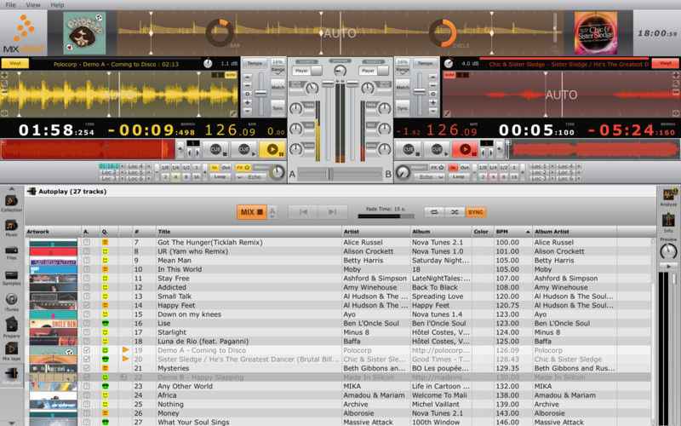The width and height of the screenshot is (681, 426).
Task: Click the MixVibes logo
Action: [24, 34]
